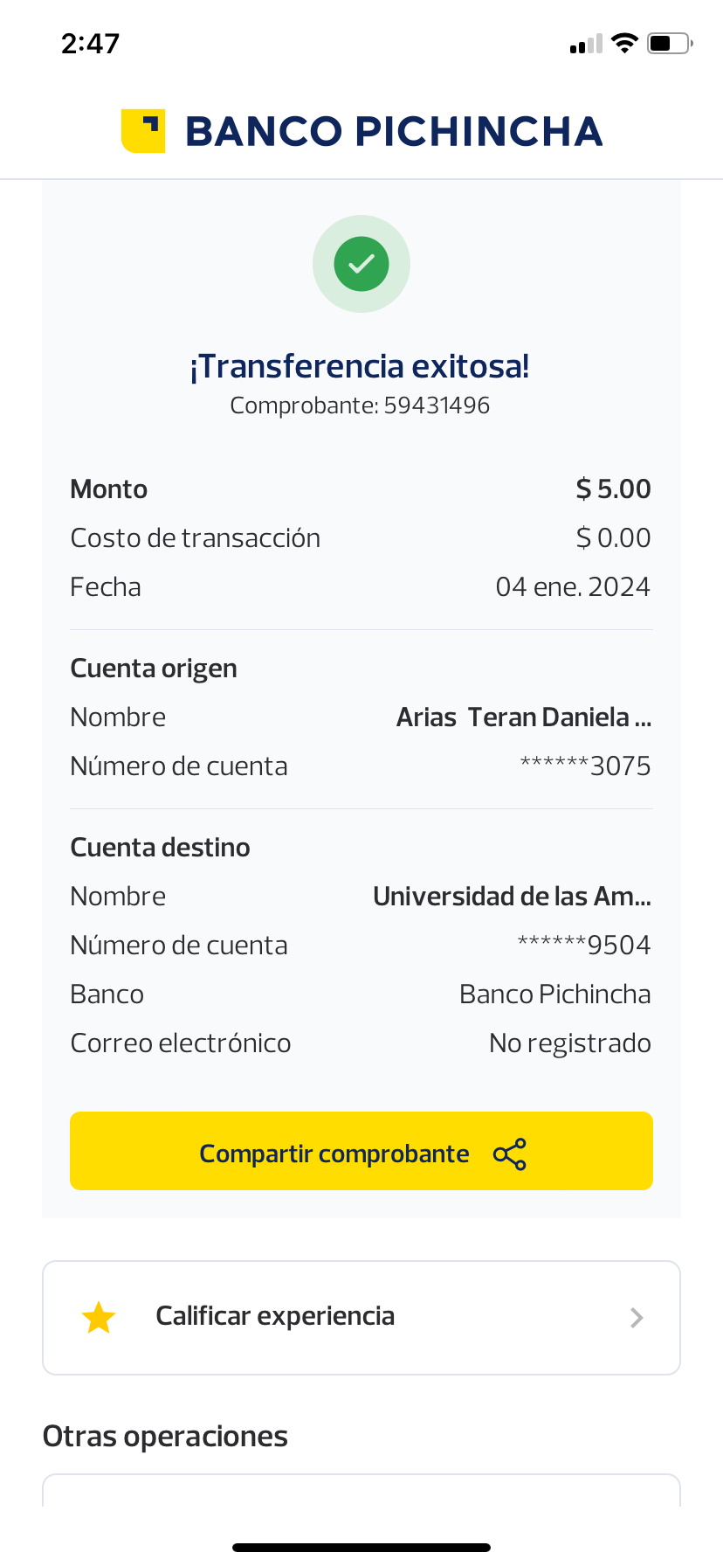Tap the BANCO PICHINCHA header title
Screen dimensions: 723x1566
tap(394, 132)
